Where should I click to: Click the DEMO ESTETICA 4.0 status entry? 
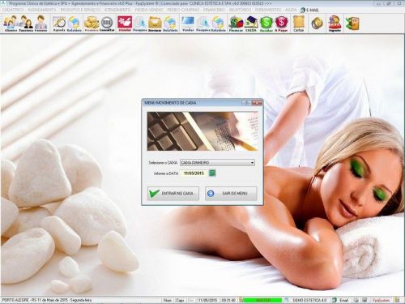coord(309,300)
